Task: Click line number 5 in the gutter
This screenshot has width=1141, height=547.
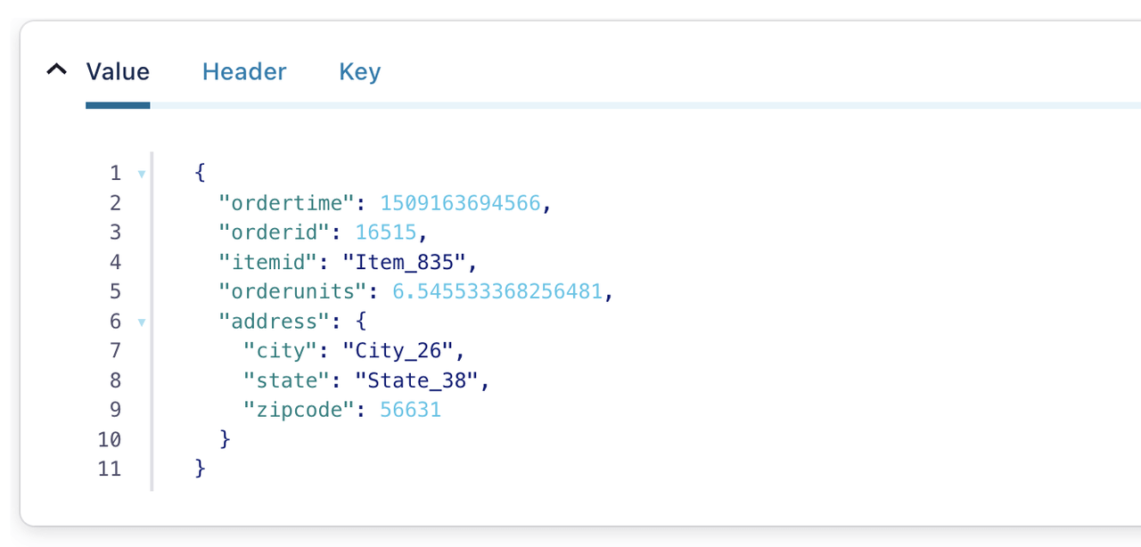Action: 115,291
